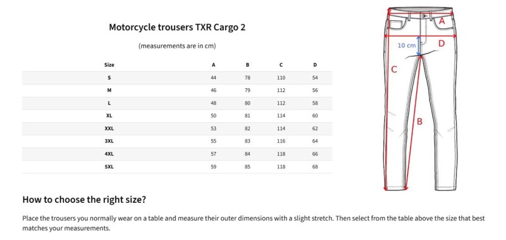Click the blue 10 cm label
Viewport: 506px width, 240px height.
pos(407,45)
